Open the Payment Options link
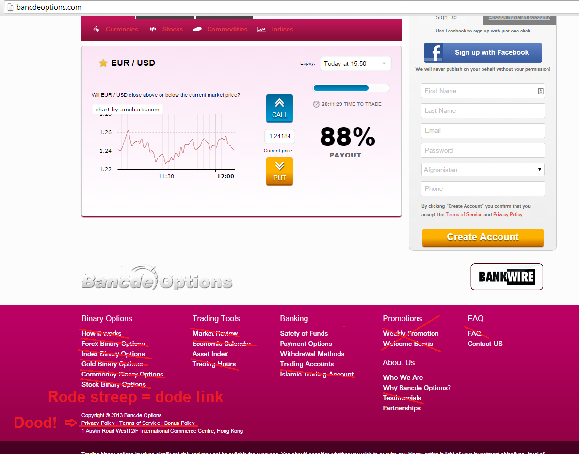 pos(306,344)
